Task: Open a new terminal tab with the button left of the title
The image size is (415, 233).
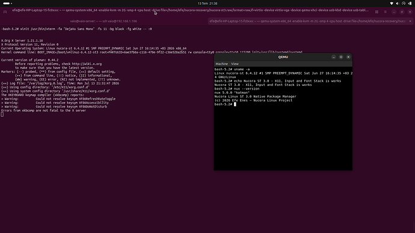Action: click(5, 12)
